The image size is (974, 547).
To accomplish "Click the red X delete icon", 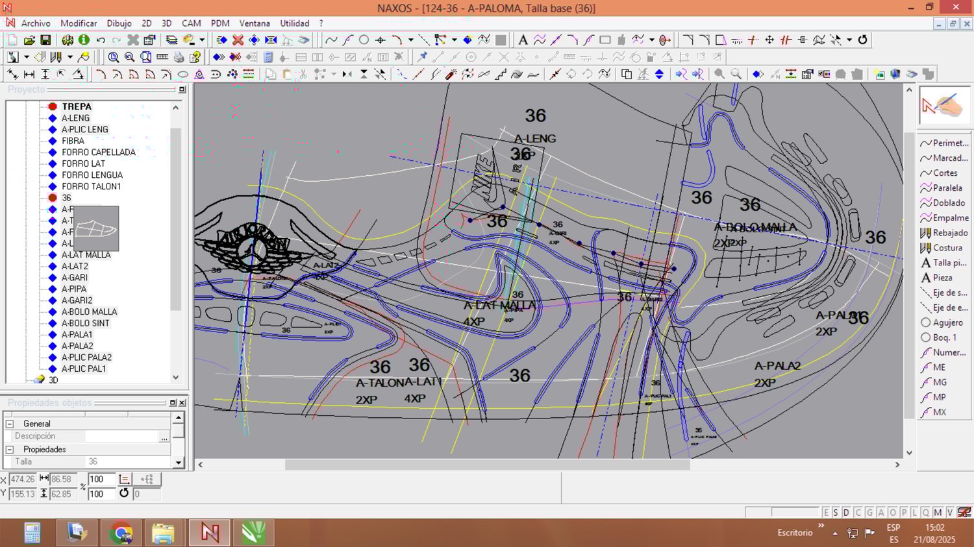I will [x=238, y=40].
